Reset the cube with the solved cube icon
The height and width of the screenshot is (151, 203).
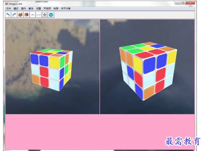(x=26, y=15)
